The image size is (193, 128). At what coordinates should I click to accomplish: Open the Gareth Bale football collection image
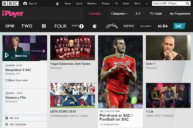[120, 72]
